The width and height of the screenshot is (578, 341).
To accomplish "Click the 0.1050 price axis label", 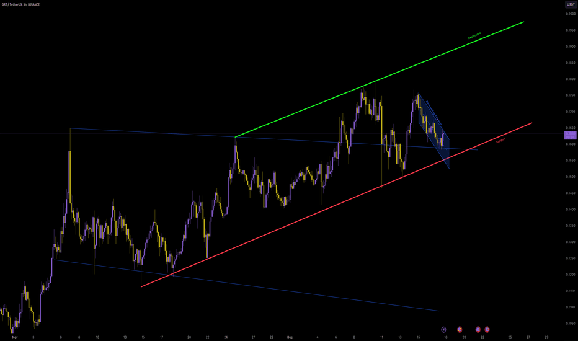I will coord(571,323).
